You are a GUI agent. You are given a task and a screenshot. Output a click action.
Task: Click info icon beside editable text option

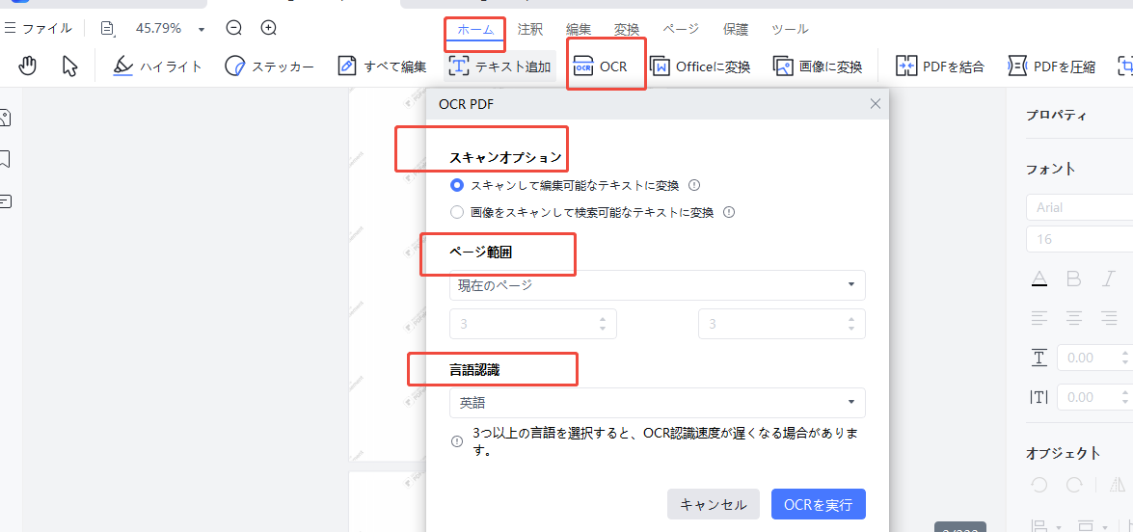(x=694, y=185)
